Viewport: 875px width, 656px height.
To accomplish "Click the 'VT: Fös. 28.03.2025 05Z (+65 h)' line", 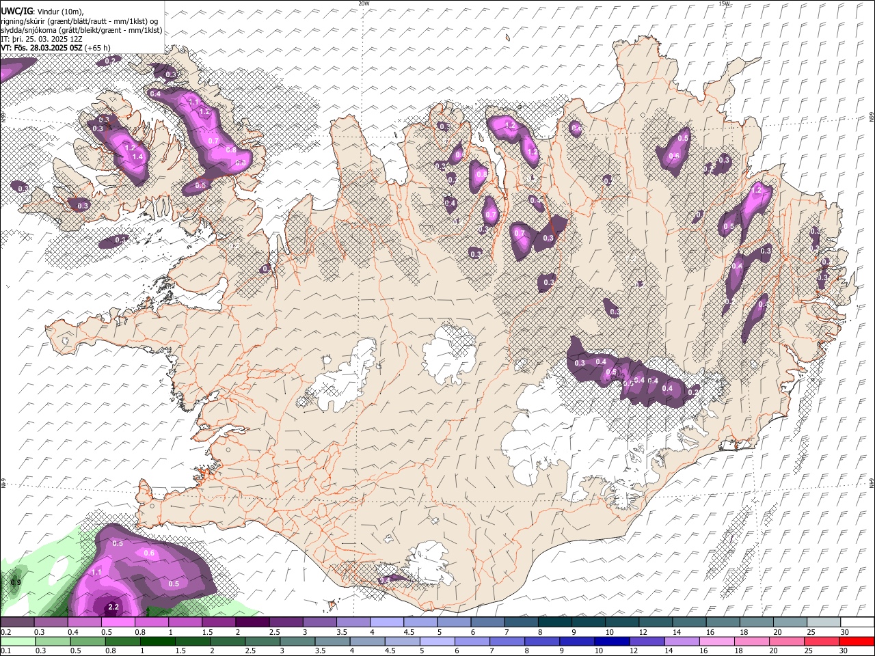I will click(55, 48).
